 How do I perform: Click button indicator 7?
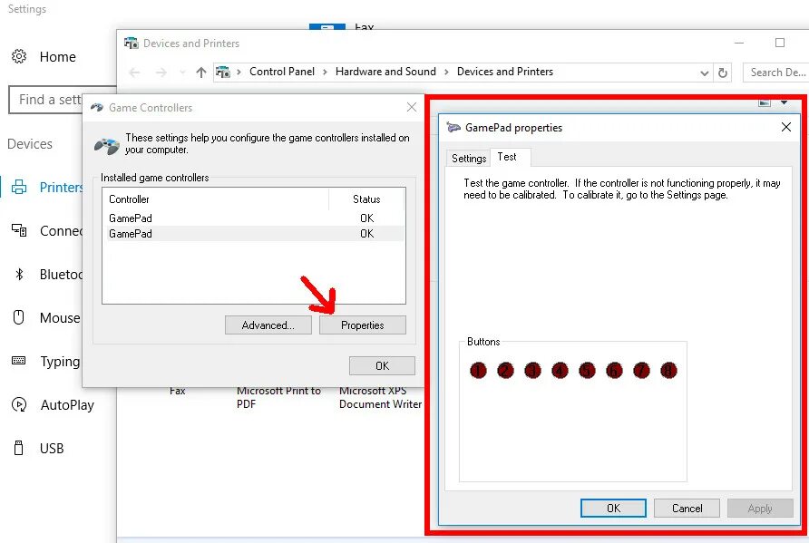(x=641, y=370)
